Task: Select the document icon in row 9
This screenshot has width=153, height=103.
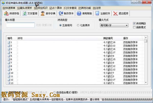Action: (x=9, y=69)
